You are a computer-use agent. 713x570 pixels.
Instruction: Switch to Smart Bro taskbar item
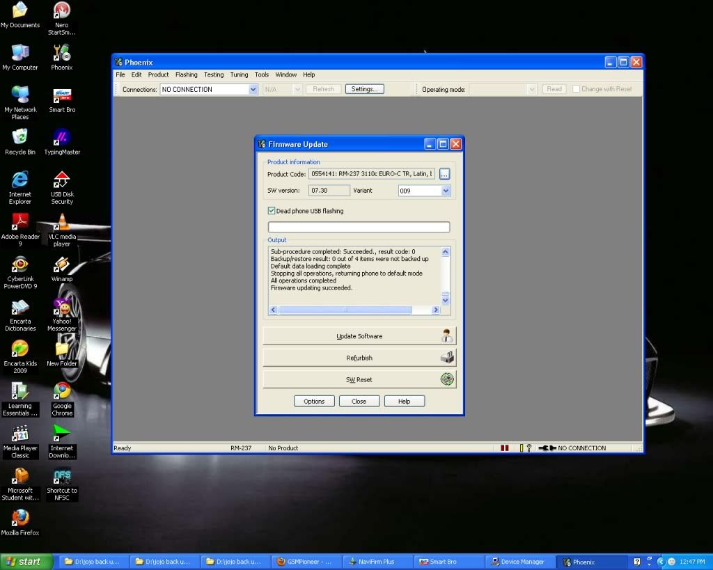(x=449, y=562)
